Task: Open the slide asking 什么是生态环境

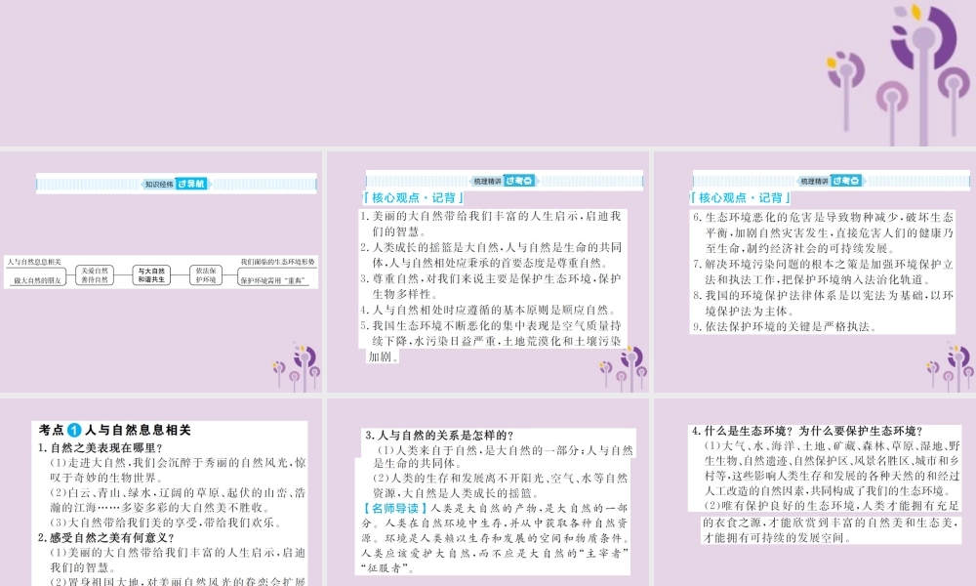Action: [815, 492]
